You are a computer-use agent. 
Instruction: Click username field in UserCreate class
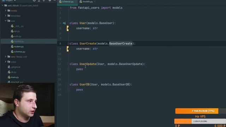[x=83, y=49]
